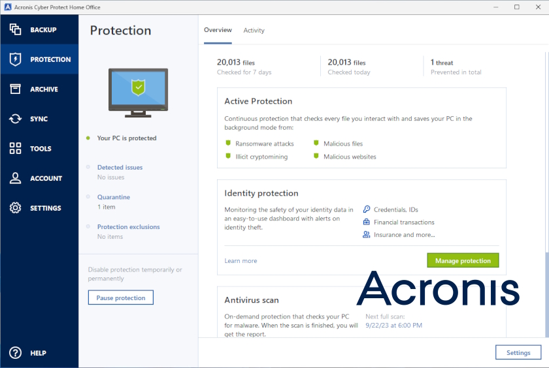Click the Pause protection button
549x368 pixels.
click(x=121, y=298)
